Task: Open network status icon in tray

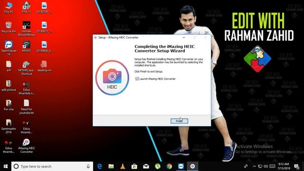Action: tap(260, 166)
